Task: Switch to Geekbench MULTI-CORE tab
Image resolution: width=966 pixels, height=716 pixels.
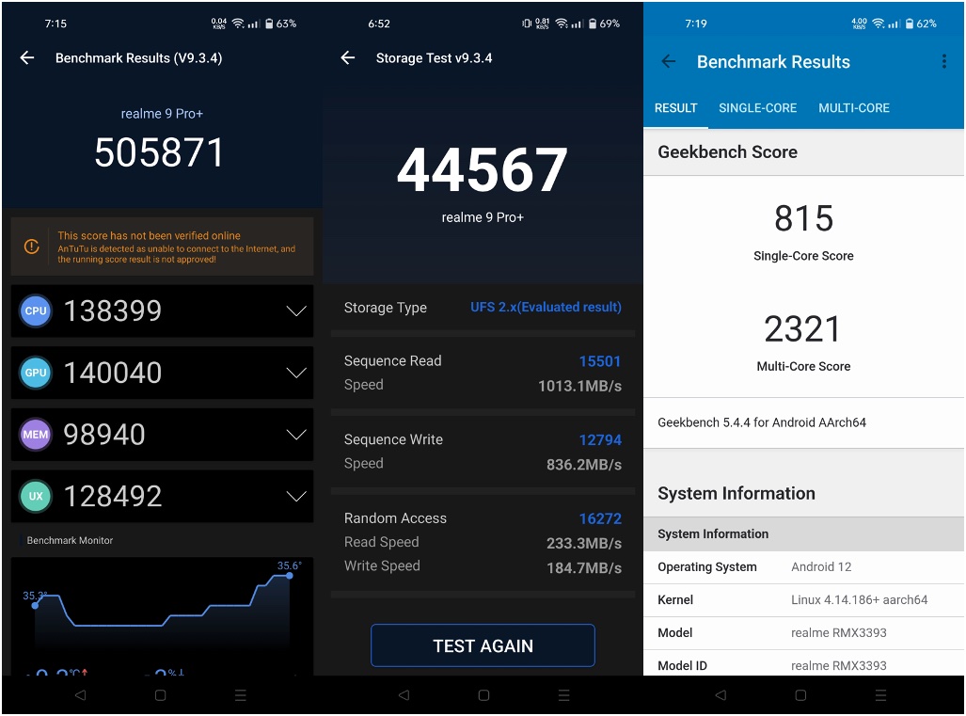Action: click(x=854, y=108)
